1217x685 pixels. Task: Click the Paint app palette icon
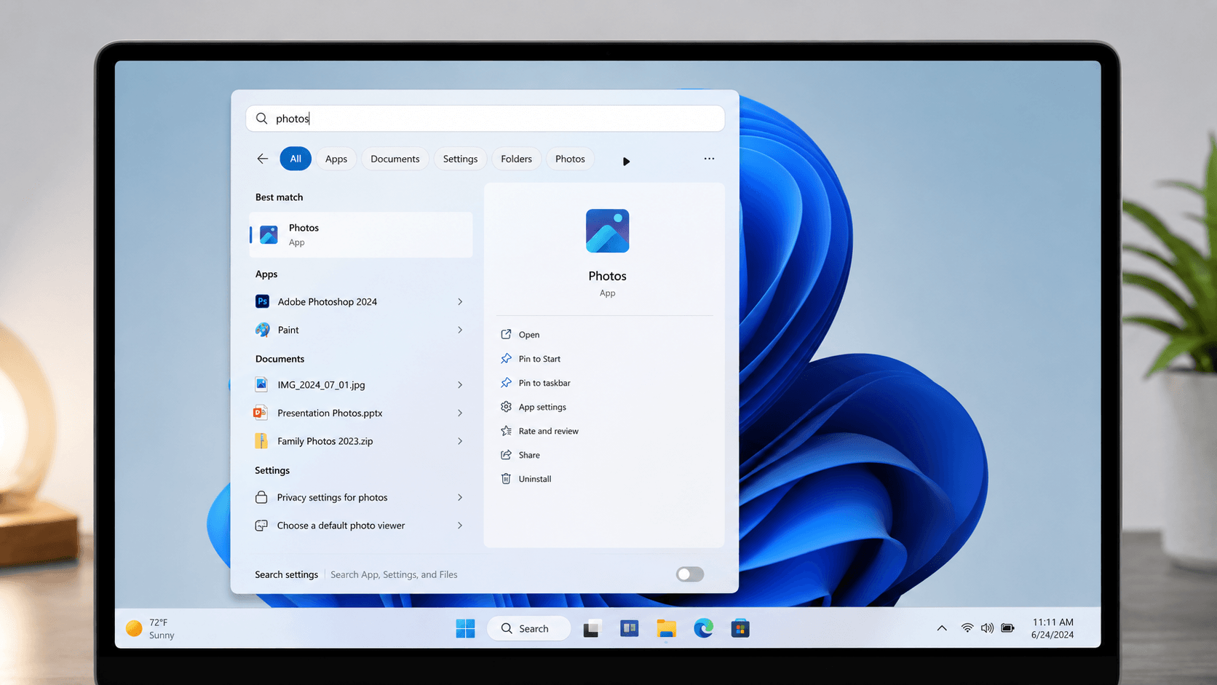[263, 330]
